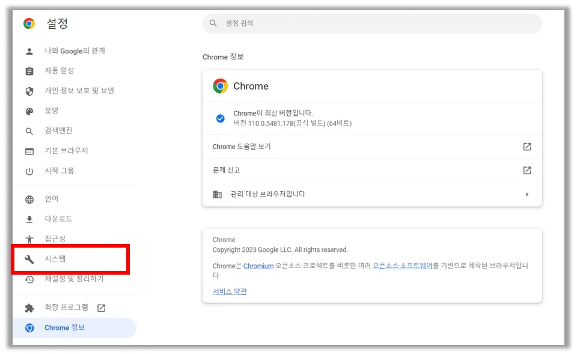
Task: Click the palette icon for 모양
Action: [x=29, y=111]
